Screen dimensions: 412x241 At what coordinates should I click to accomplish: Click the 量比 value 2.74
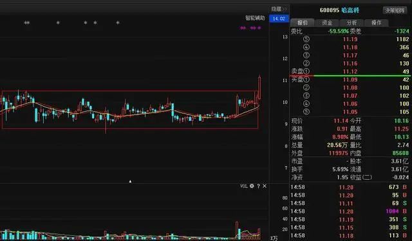pyautogui.click(x=404, y=145)
